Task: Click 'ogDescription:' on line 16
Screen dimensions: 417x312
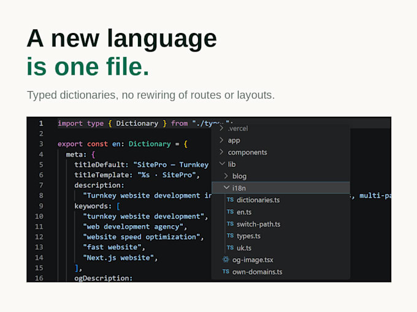Action: click(104, 278)
